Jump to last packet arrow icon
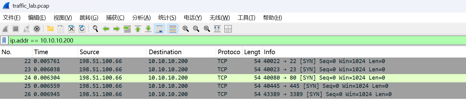The height and width of the screenshot is (112, 466). (148, 29)
